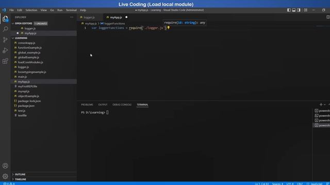Open package.json in the file tree
330x185 pixels.
(x=26, y=106)
